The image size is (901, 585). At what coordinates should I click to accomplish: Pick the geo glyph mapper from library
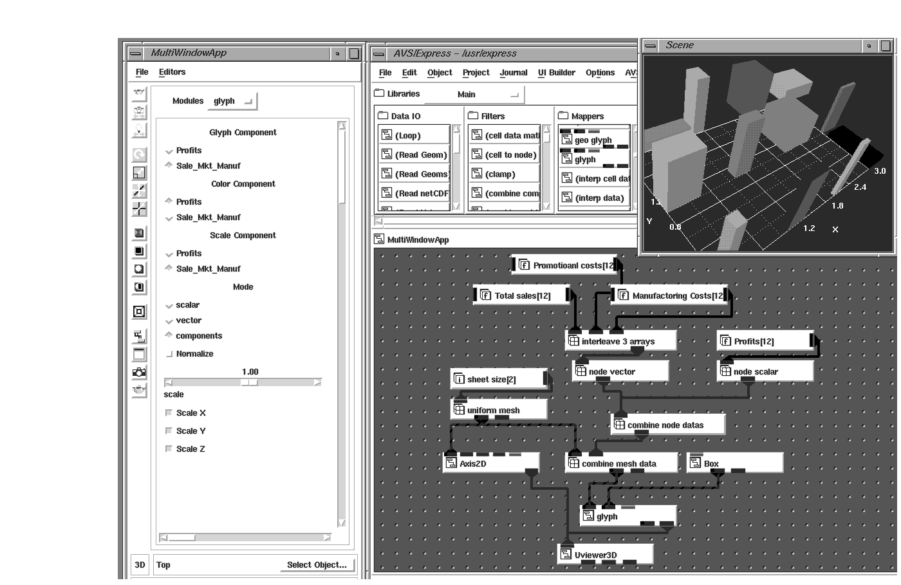[593, 140]
